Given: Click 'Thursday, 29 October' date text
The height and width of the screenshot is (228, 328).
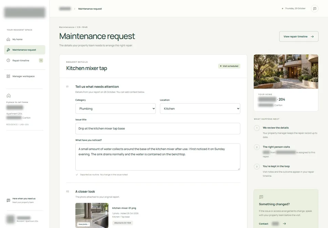Looking at the screenshot, I should (295, 9).
